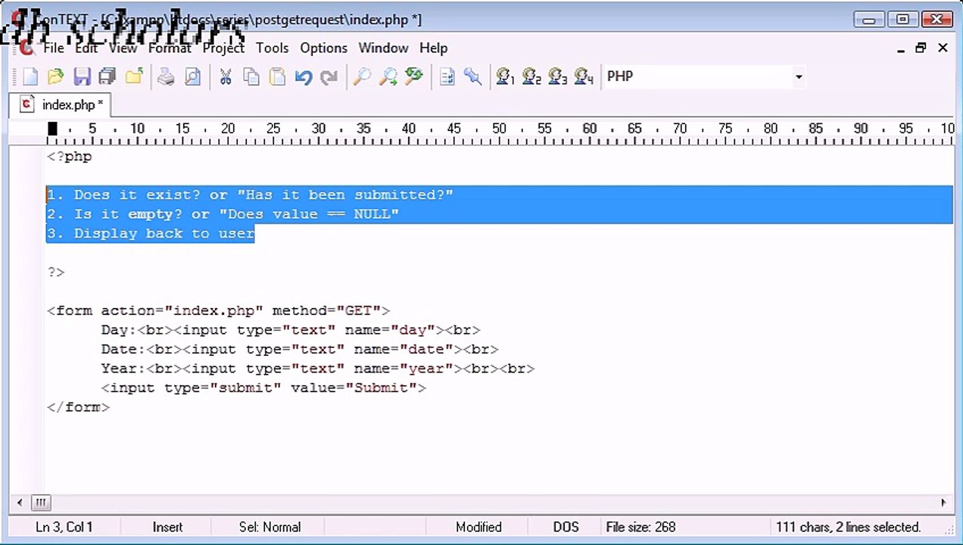Click the Open file folder icon
963x545 pixels.
(x=55, y=76)
